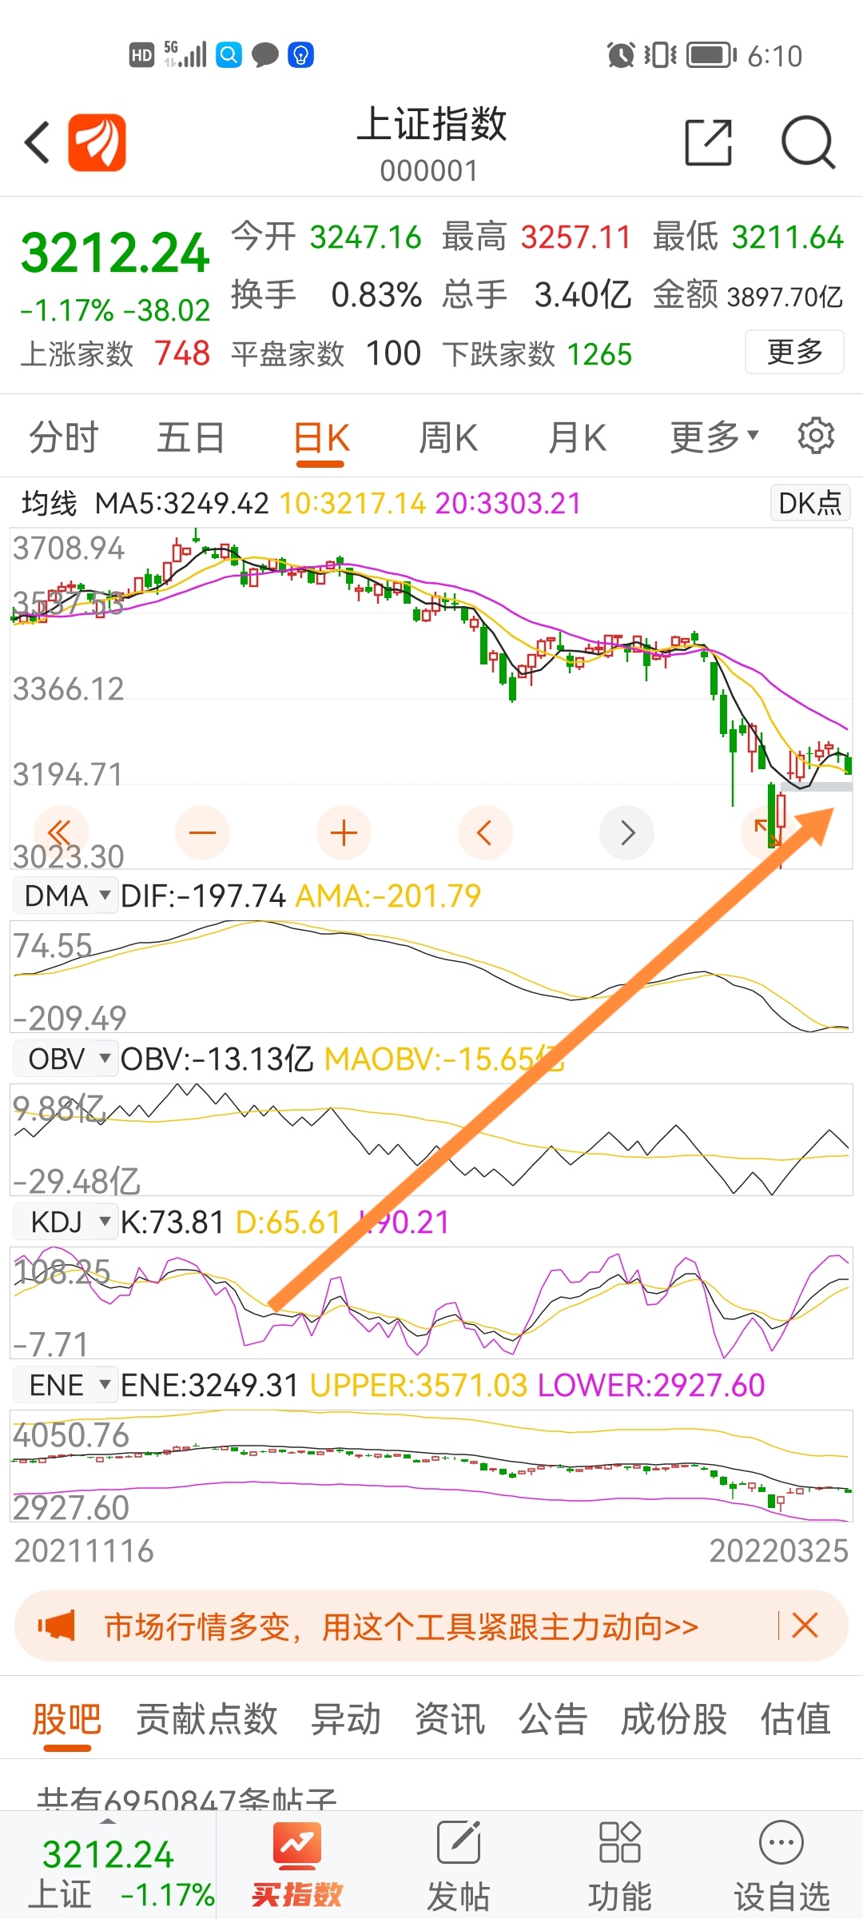Viewport: 863px width, 1919px height.
Task: Open the 更多 period dropdown
Action: (x=714, y=437)
